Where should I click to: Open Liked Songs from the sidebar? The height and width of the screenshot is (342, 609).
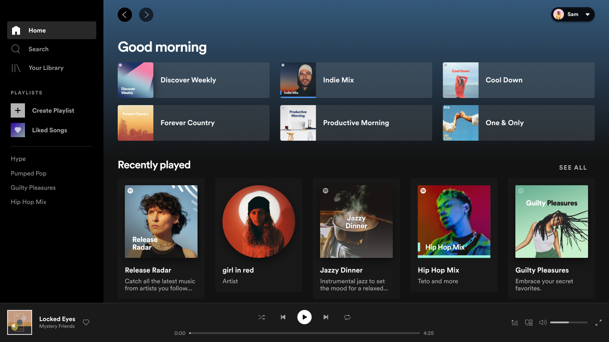(x=49, y=130)
